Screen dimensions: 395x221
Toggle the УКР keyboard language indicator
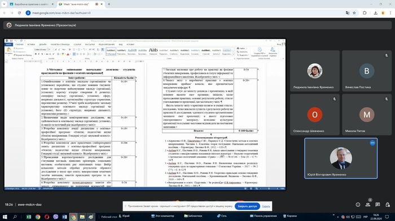[x=365, y=217]
